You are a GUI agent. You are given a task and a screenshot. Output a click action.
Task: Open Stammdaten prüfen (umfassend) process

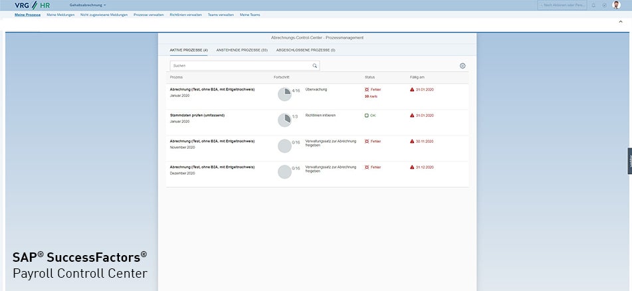point(197,115)
